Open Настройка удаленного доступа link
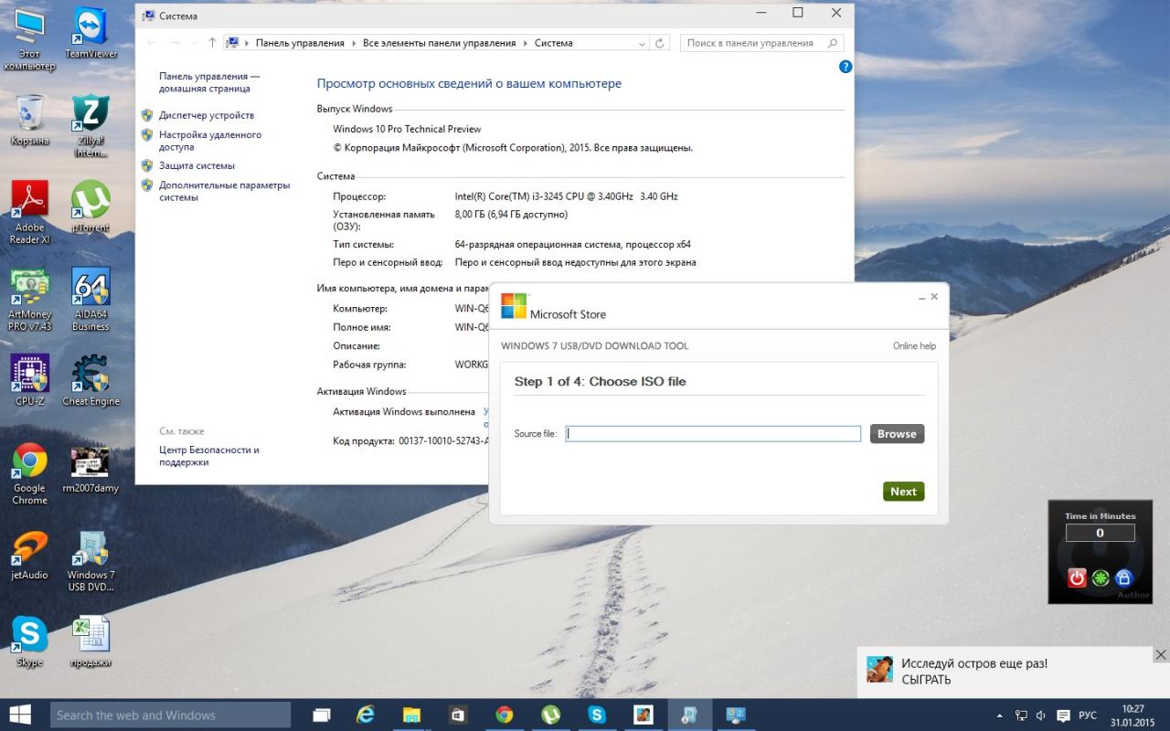1170x731 pixels. click(210, 141)
